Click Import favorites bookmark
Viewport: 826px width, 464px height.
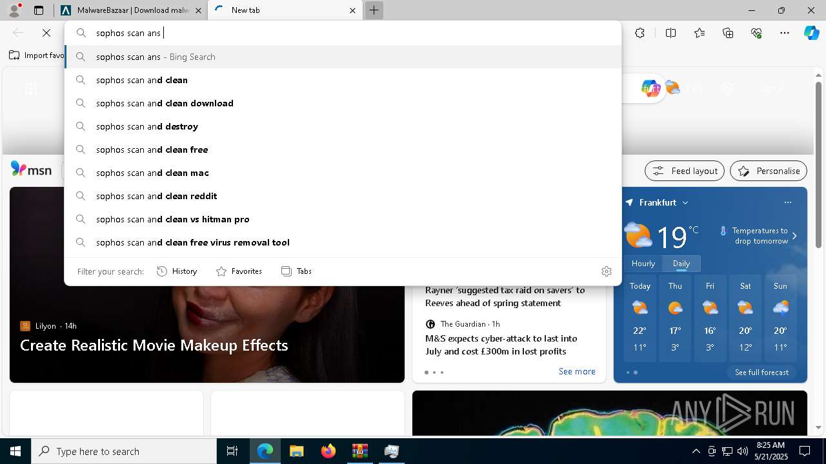point(37,55)
